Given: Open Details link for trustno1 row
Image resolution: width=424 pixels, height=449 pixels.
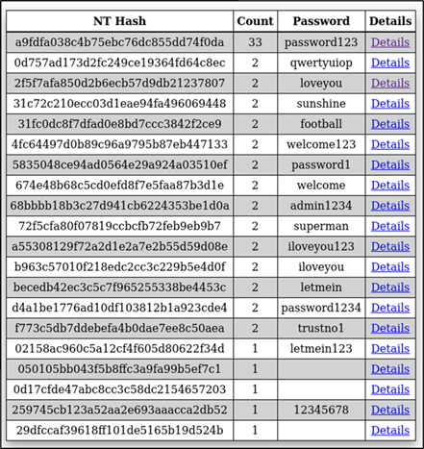Looking at the screenshot, I should point(390,328).
